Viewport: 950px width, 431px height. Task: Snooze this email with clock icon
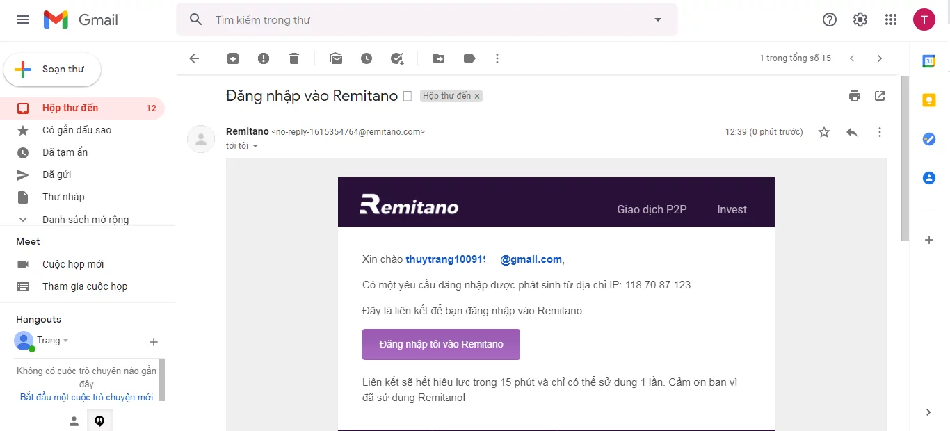(367, 58)
